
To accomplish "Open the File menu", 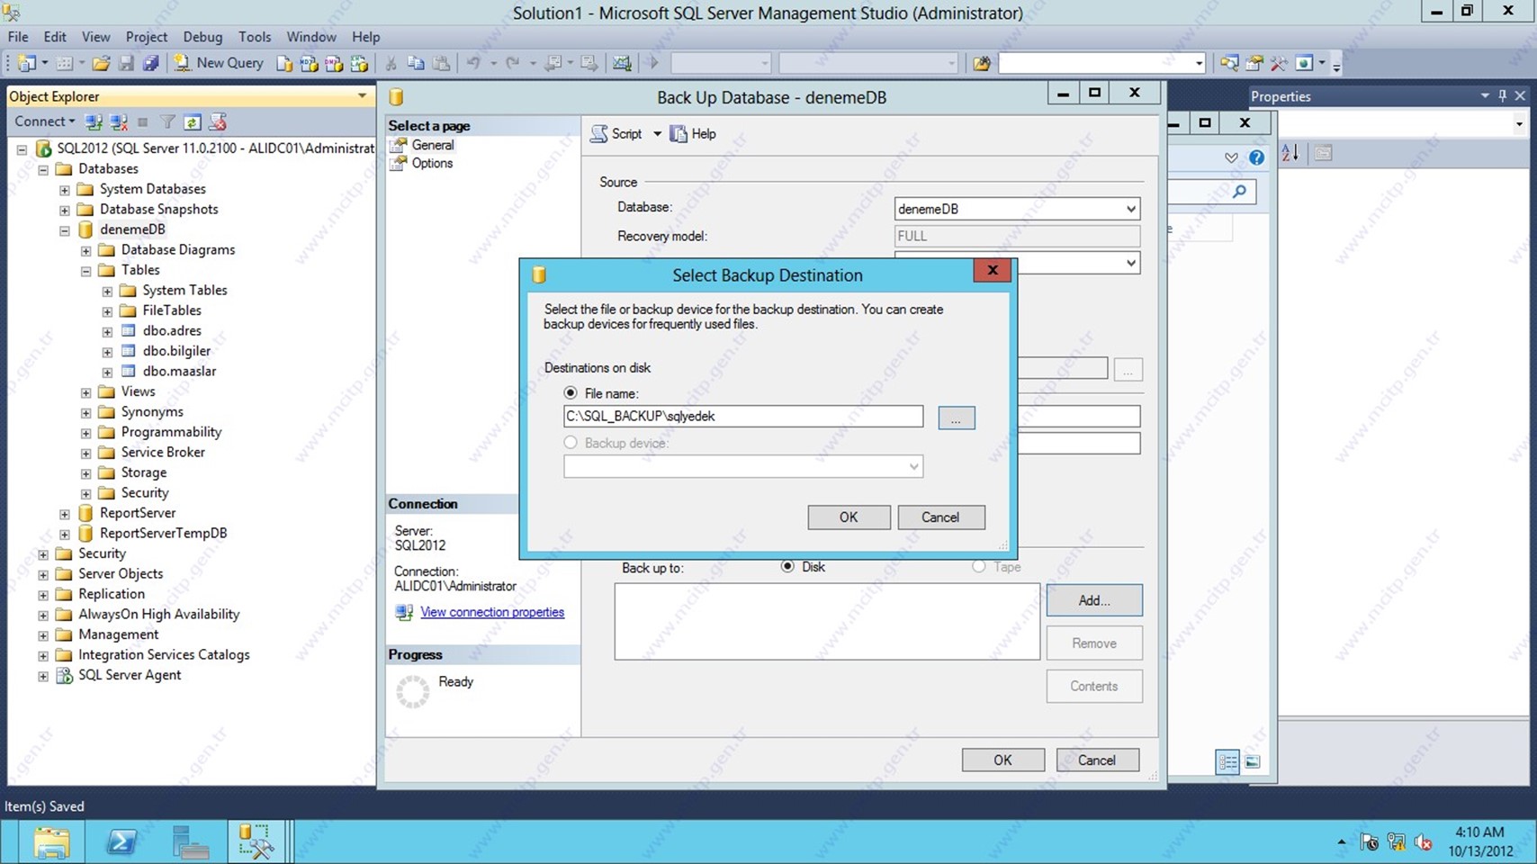I will tap(18, 37).
